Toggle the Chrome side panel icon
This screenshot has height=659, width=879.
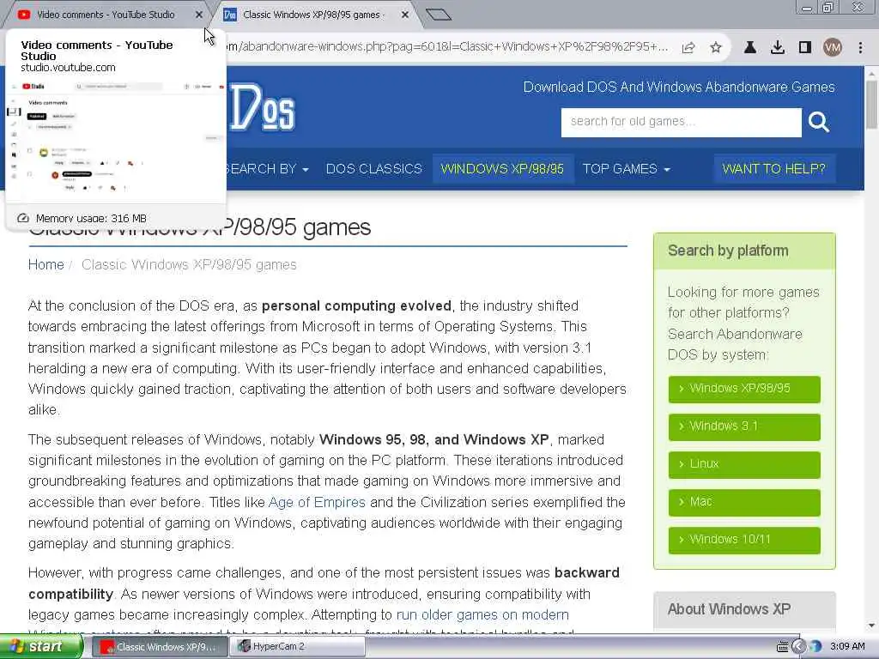pos(805,48)
